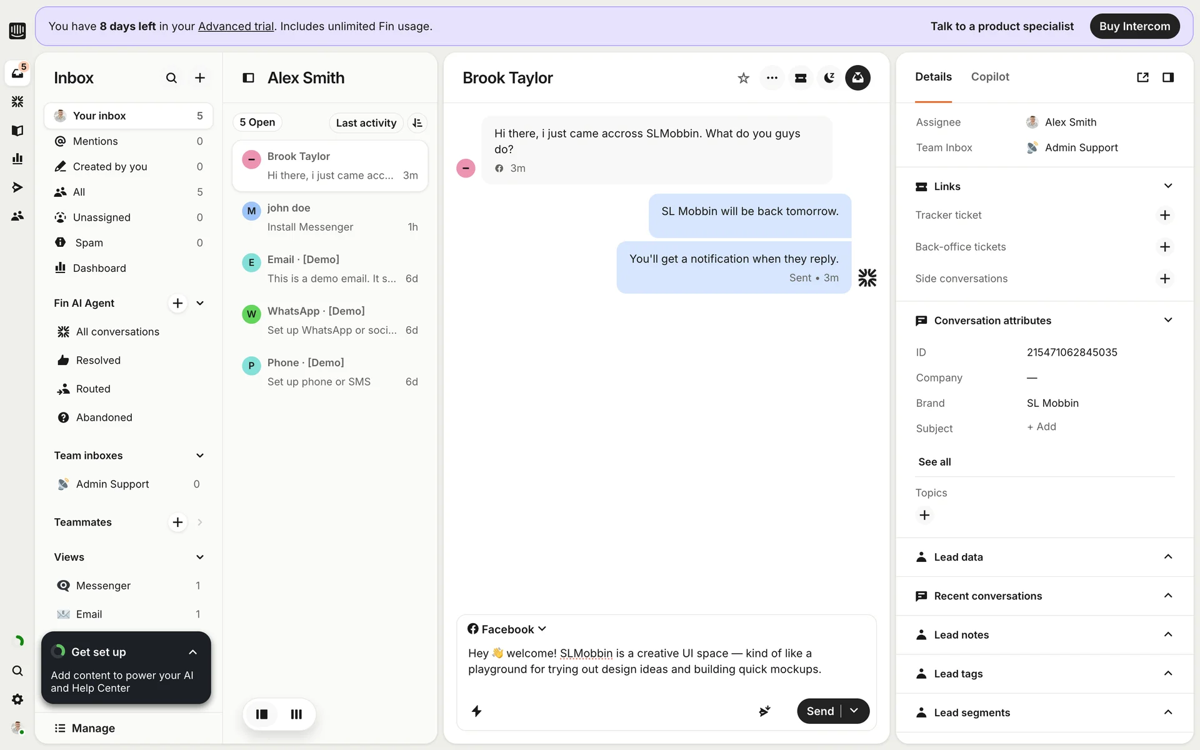
Task: Toggle the conversation list sidebar panel
Action: point(248,78)
